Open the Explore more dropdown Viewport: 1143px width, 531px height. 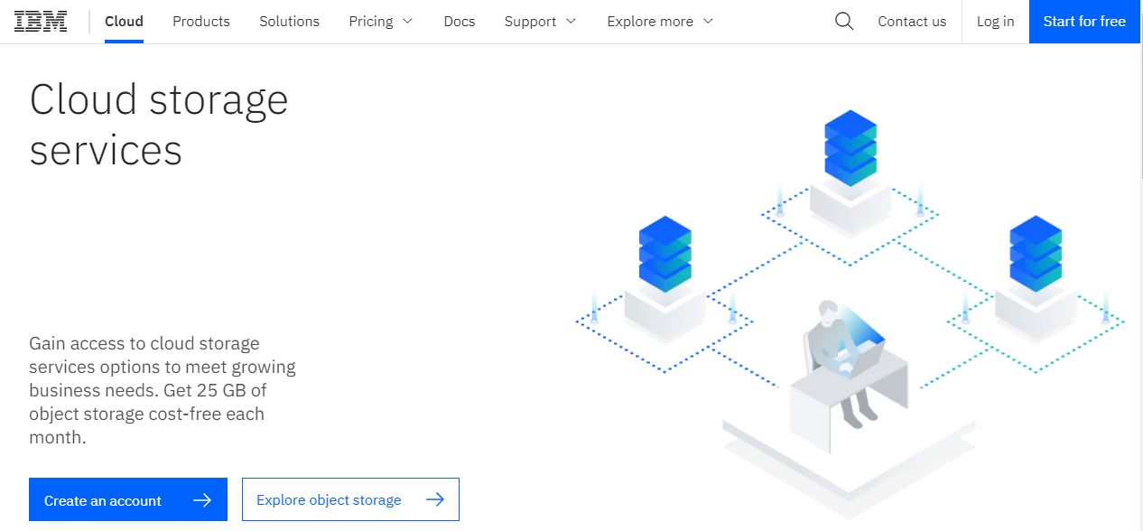pos(660,22)
